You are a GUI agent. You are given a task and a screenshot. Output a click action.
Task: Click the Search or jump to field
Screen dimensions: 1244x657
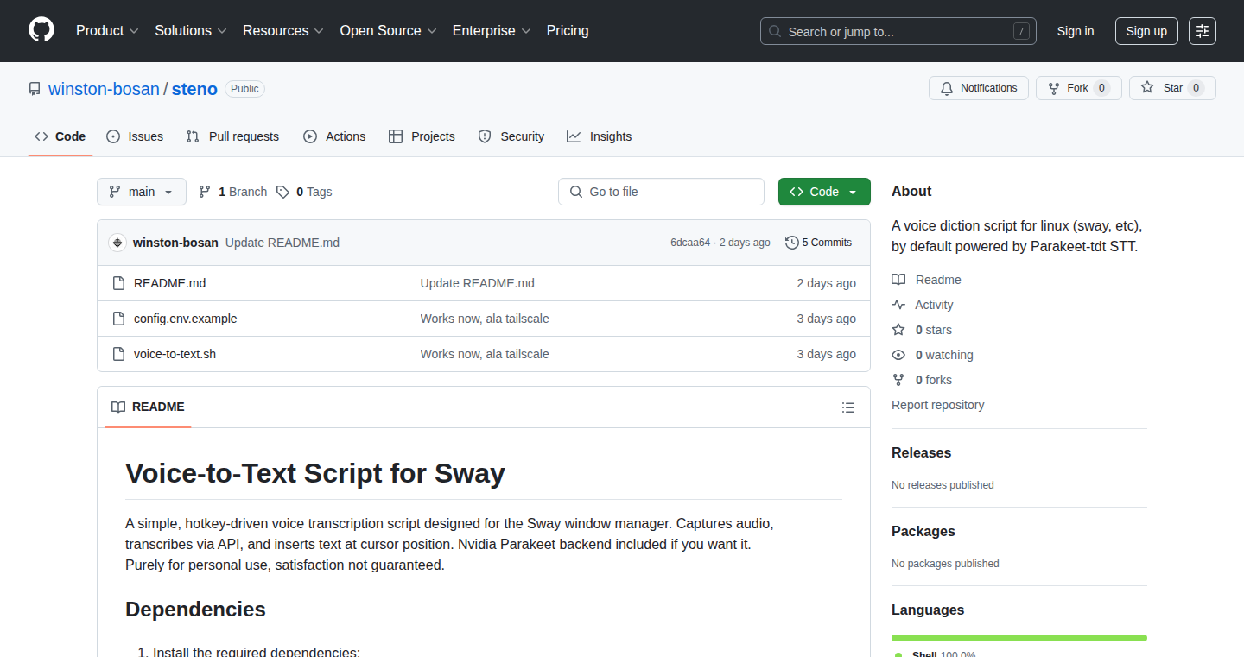click(x=898, y=31)
